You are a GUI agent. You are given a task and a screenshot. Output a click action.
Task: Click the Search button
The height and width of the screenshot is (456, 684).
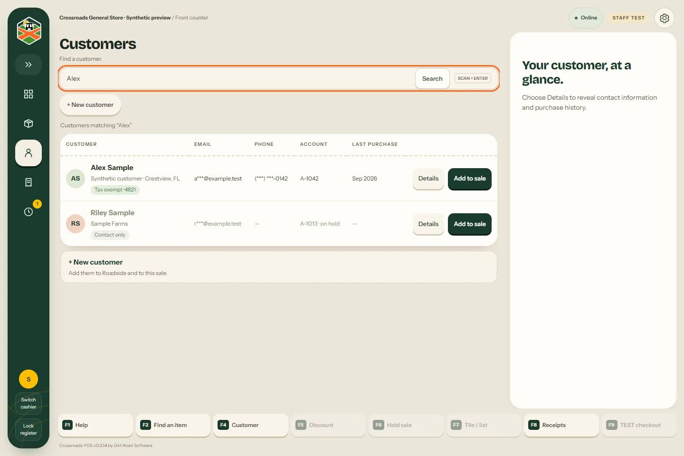click(432, 78)
